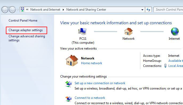Select Network and Sharing Center breadcrumb
This screenshot has height=105, width=183.
pyautogui.click(x=86, y=10)
